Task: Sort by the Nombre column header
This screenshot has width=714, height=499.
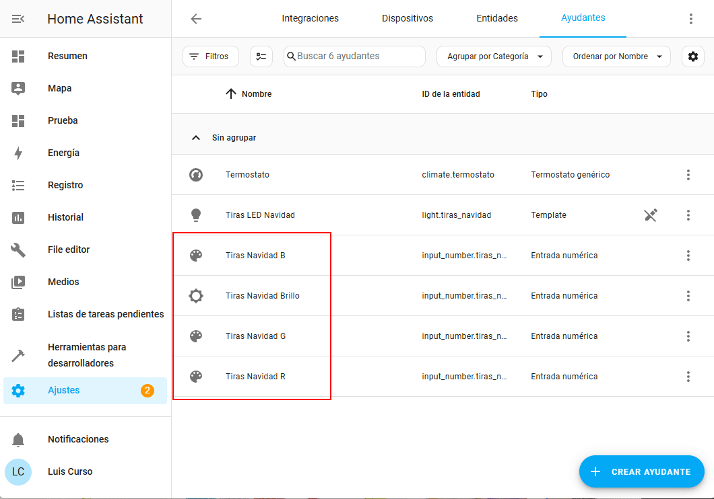Action: pos(256,94)
